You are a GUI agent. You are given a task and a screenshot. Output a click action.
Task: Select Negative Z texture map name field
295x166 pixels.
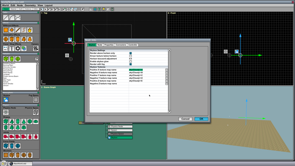pyautogui.click(x=147, y=84)
